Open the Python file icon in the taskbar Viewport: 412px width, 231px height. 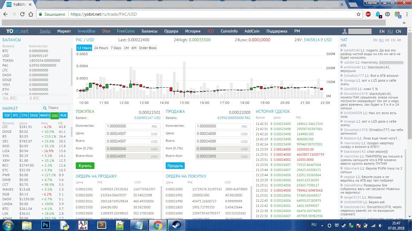(x=64, y=225)
